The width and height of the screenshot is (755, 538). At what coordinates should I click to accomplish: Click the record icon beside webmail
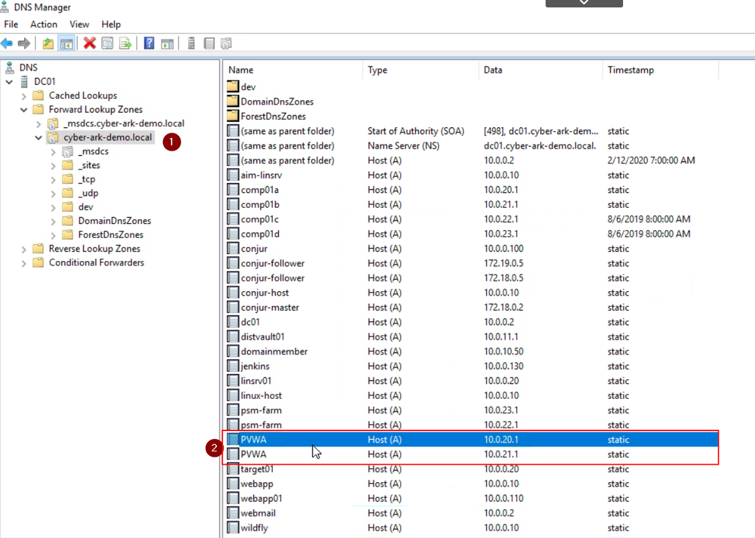(233, 513)
